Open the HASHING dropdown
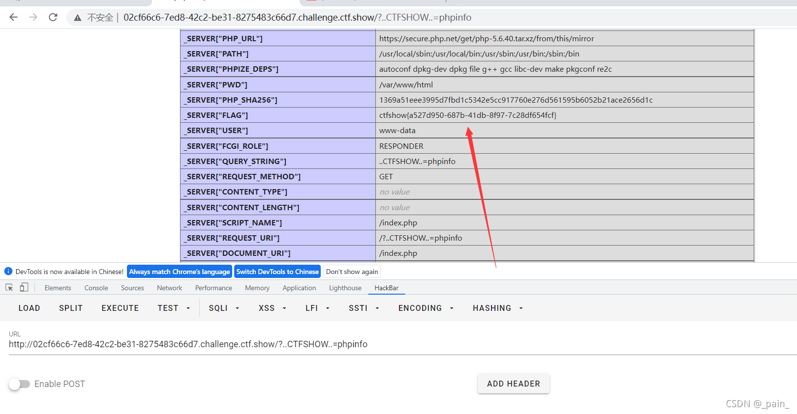 point(498,308)
